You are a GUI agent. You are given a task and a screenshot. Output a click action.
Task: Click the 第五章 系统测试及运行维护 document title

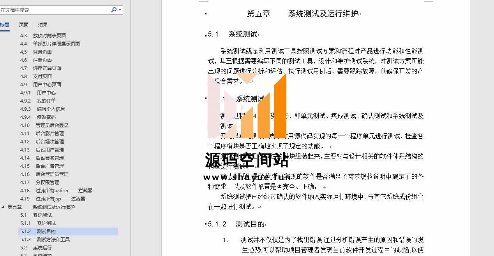pyautogui.click(x=302, y=14)
